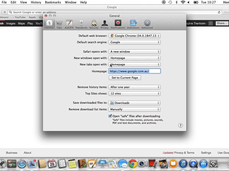This screenshot has height=171, width=229.
Task: Open the Default web browser dropdown
Action: 135,36
